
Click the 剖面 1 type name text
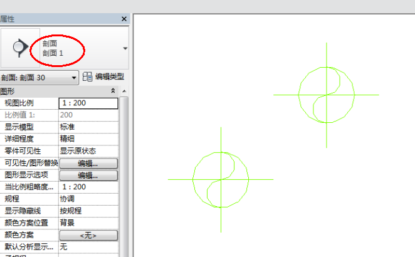click(53, 53)
